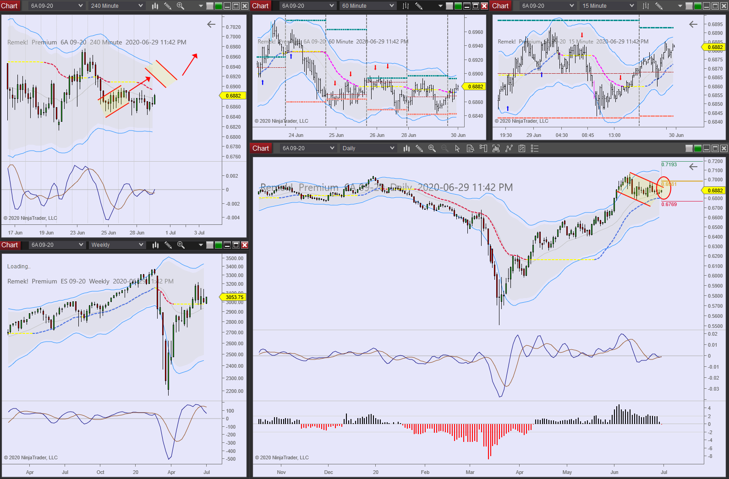Open bar type selector in Daily chart
The image size is (729, 479).
(x=406, y=148)
